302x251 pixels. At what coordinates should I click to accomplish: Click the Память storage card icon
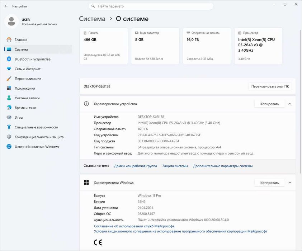click(85, 33)
